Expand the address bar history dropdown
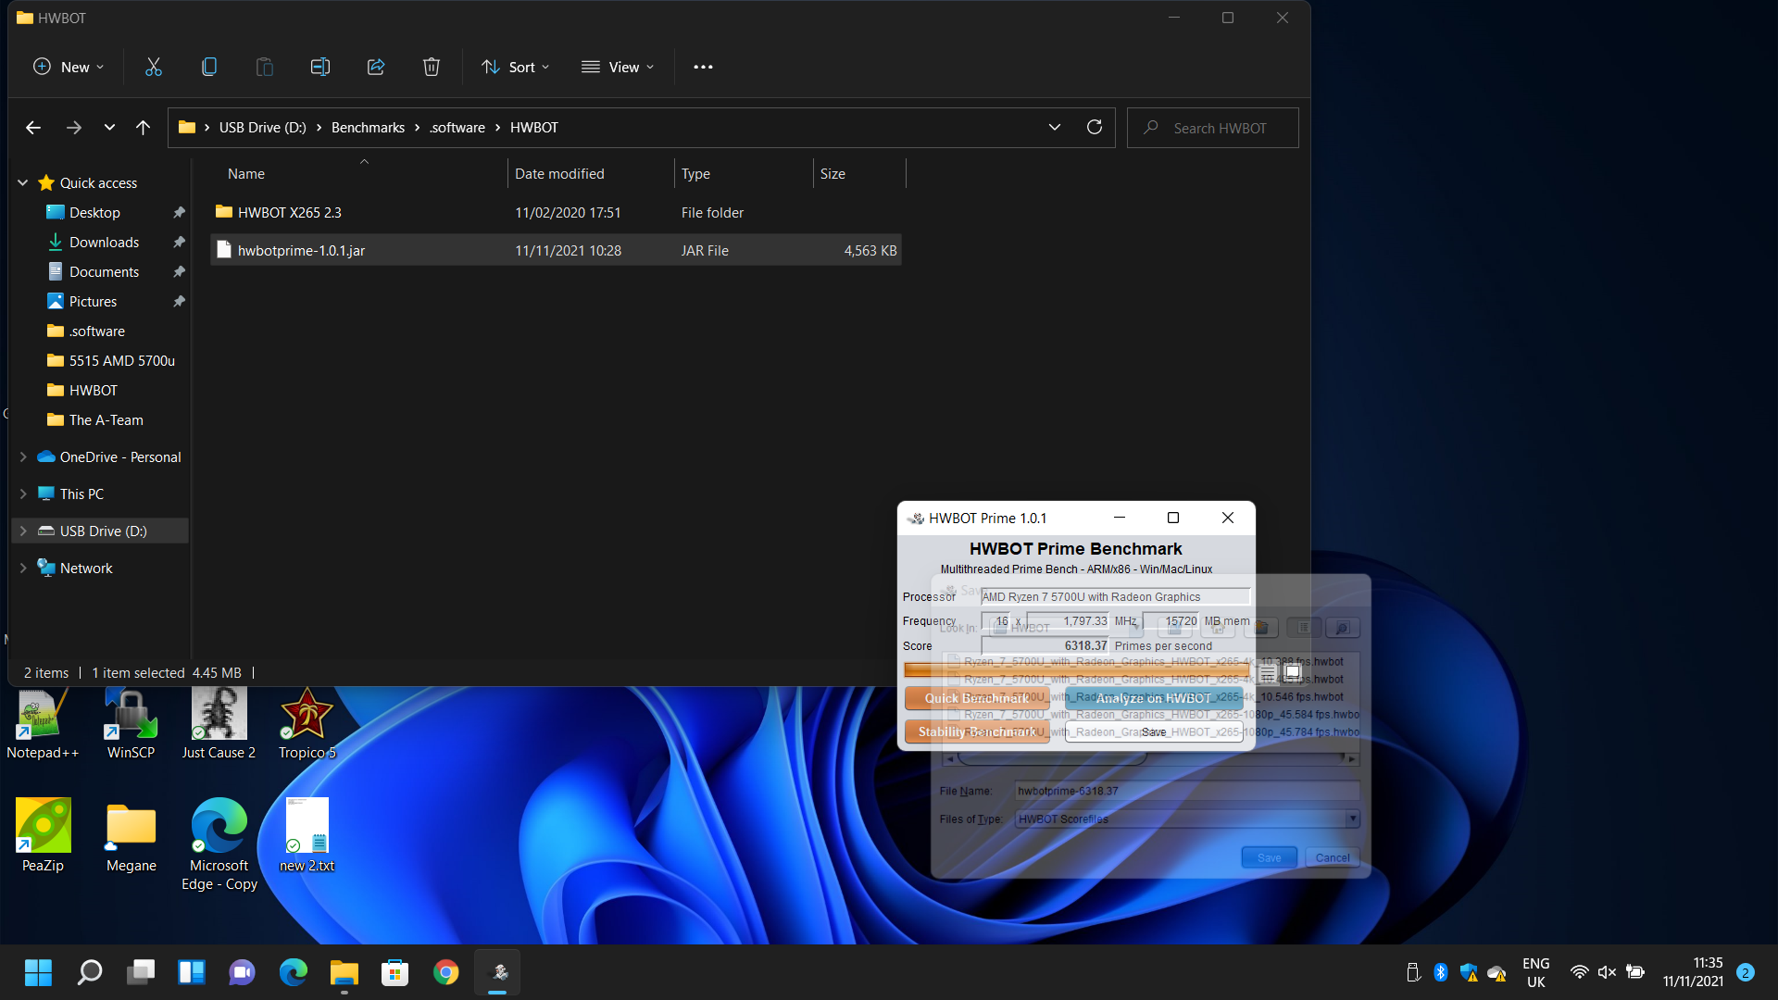1778x1000 pixels. [x=1055, y=128]
